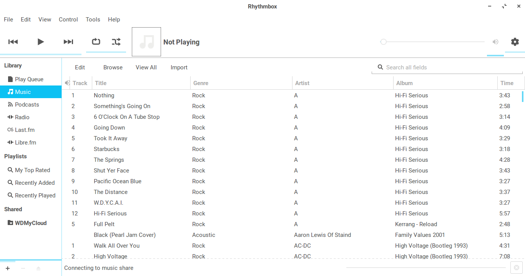
Task: Click the add playlist plus button
Action: coord(8,268)
